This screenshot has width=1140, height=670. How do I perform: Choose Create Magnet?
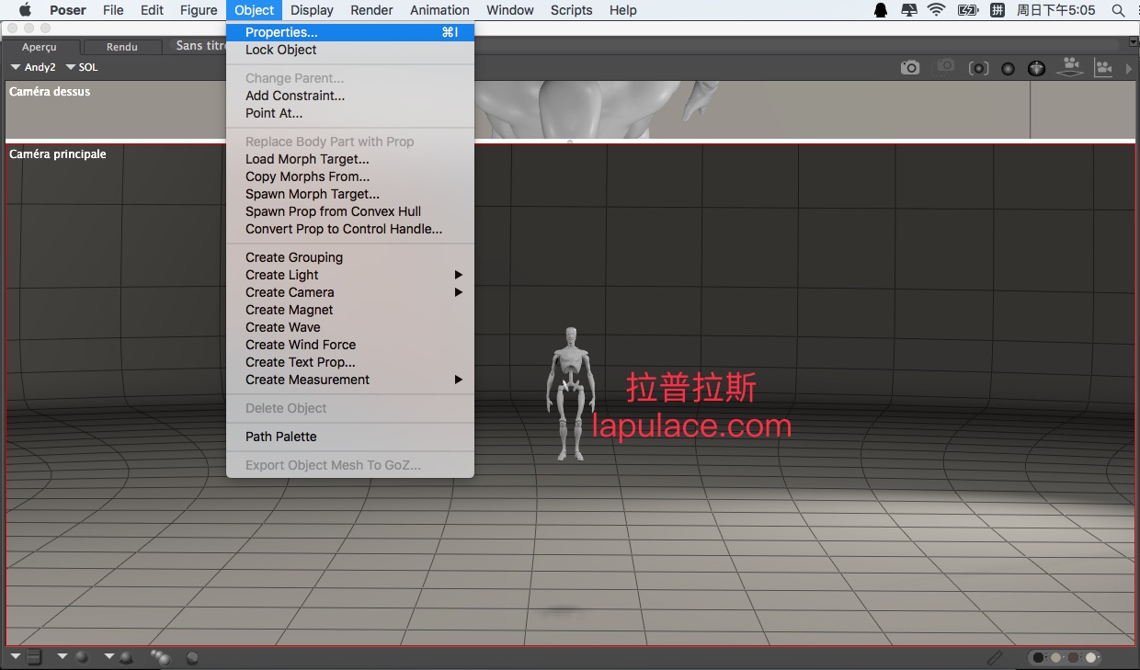(x=350, y=310)
